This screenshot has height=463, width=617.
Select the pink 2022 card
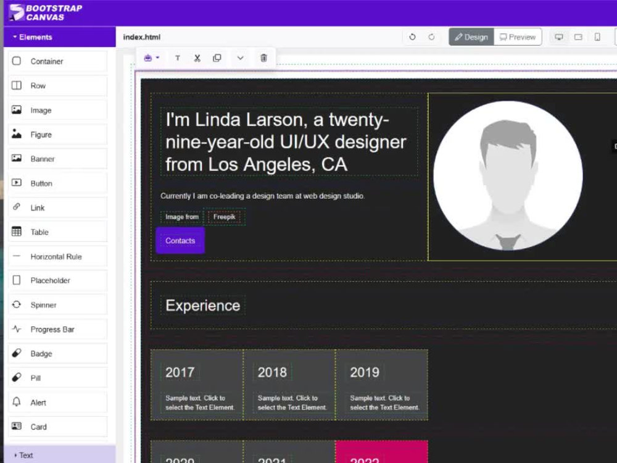tap(382, 452)
